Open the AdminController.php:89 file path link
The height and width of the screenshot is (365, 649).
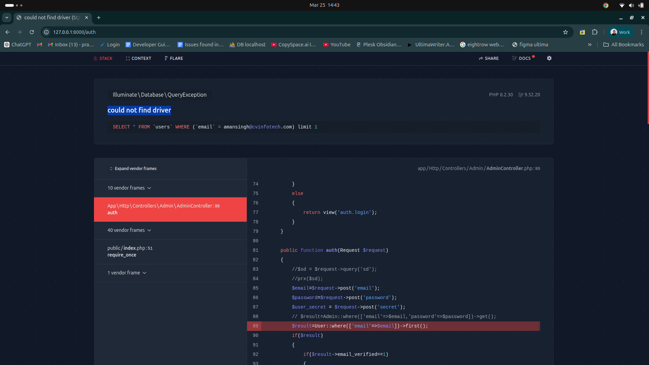(x=479, y=168)
